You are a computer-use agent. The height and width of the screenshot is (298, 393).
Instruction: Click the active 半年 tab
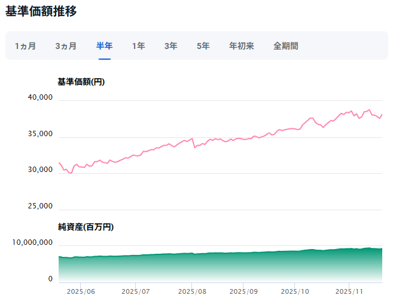tap(105, 46)
